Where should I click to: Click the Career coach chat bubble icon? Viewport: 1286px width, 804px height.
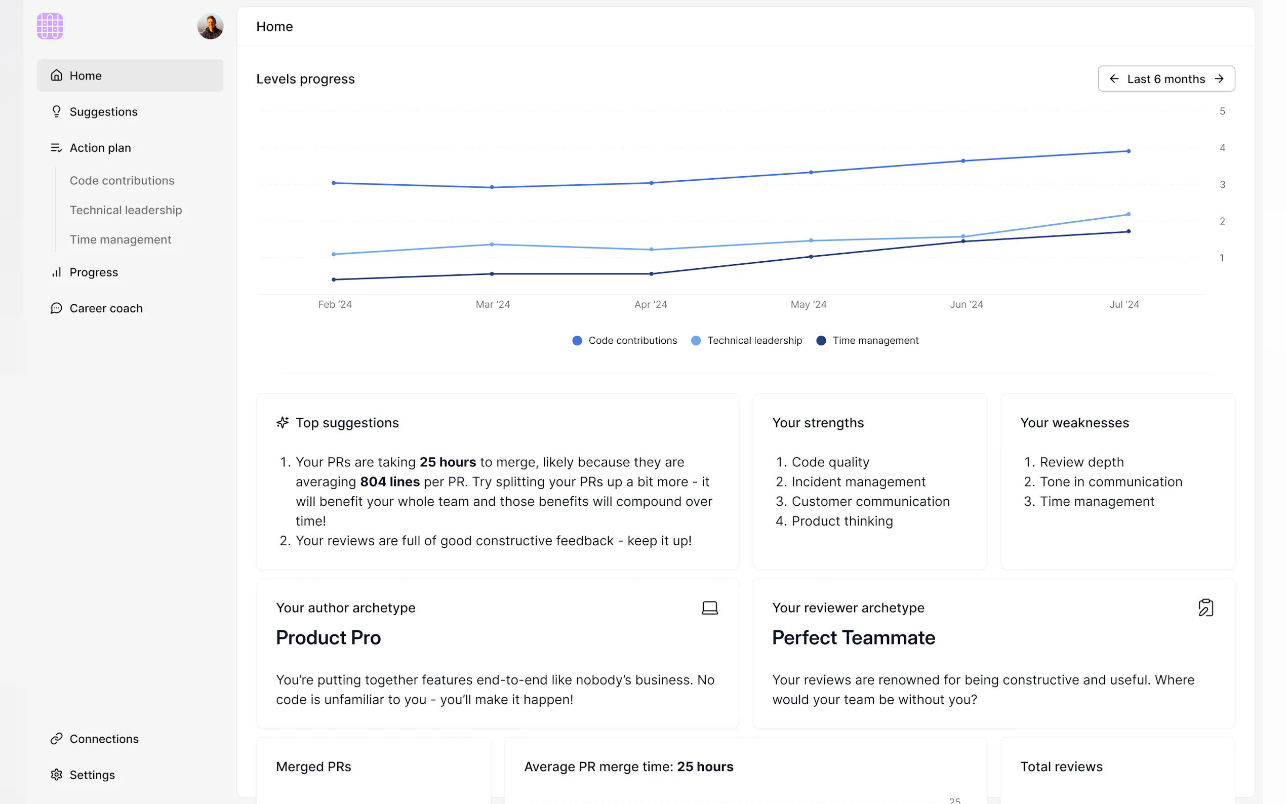(x=56, y=308)
